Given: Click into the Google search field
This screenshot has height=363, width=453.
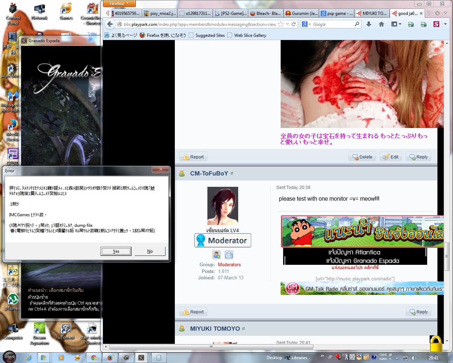Looking at the screenshot, I should pos(333,24).
